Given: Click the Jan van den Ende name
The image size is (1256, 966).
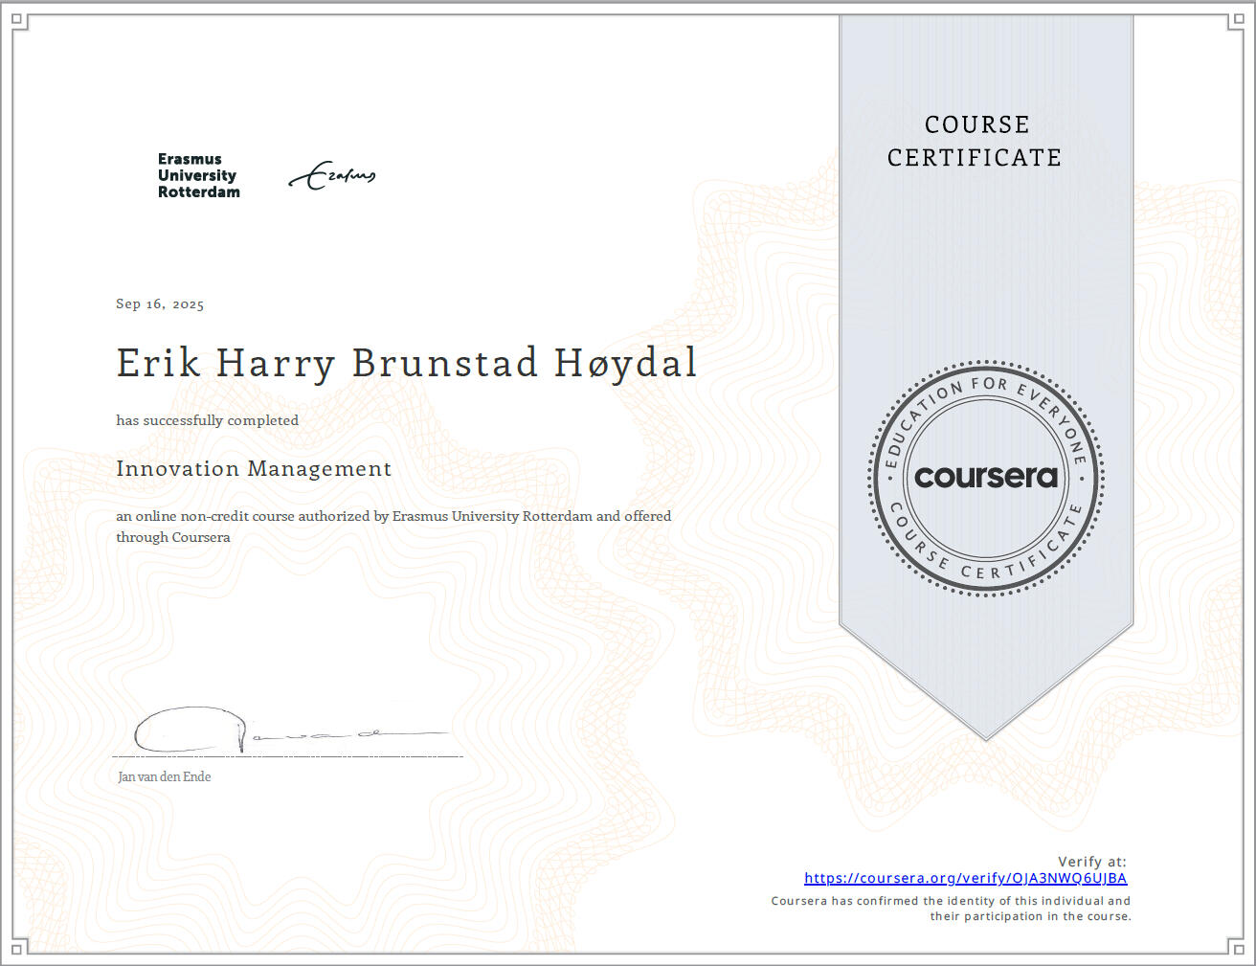Looking at the screenshot, I should (x=165, y=776).
